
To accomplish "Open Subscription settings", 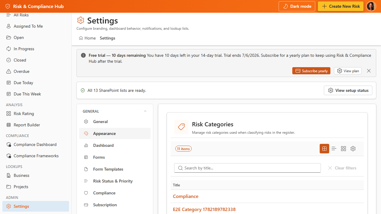I will [115, 205].
